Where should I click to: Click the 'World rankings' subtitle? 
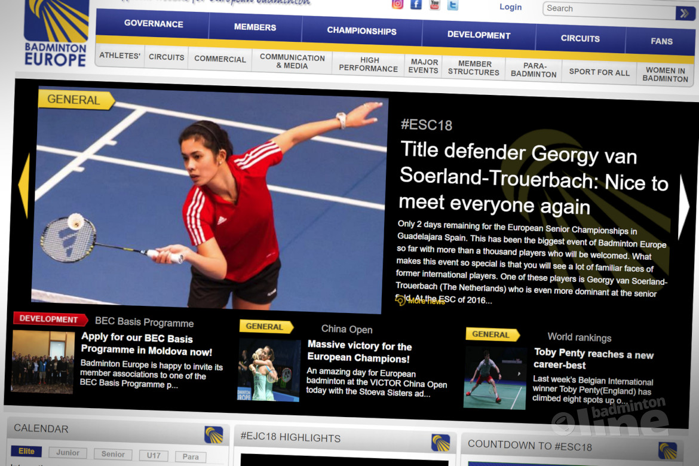point(580,338)
